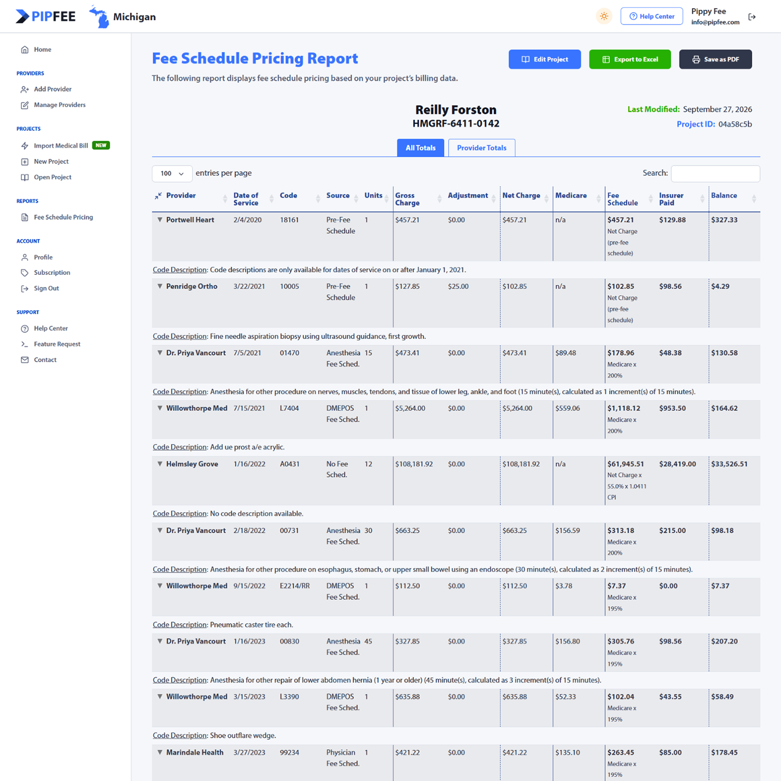
Task: Click the Import Medical Bill lightning icon
Action: pyautogui.click(x=24, y=146)
